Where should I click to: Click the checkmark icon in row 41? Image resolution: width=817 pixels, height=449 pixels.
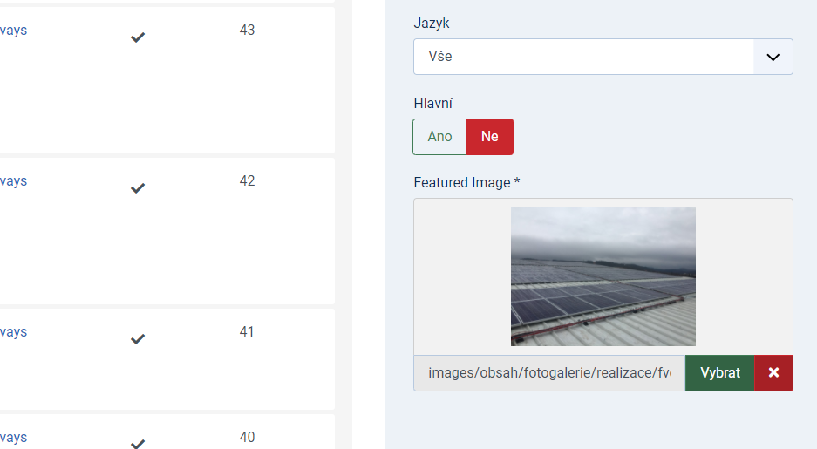(138, 339)
